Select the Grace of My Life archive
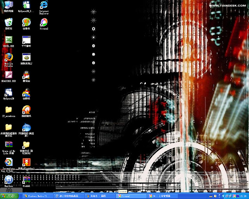The height and width of the screenshot is (199, 249). [9, 148]
